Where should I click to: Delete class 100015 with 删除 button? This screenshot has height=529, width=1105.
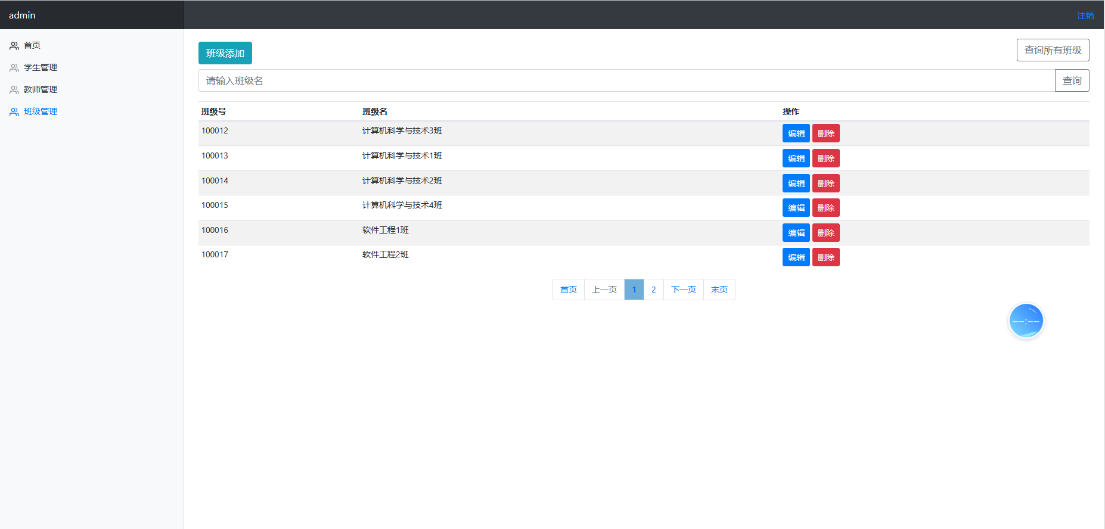click(x=826, y=208)
